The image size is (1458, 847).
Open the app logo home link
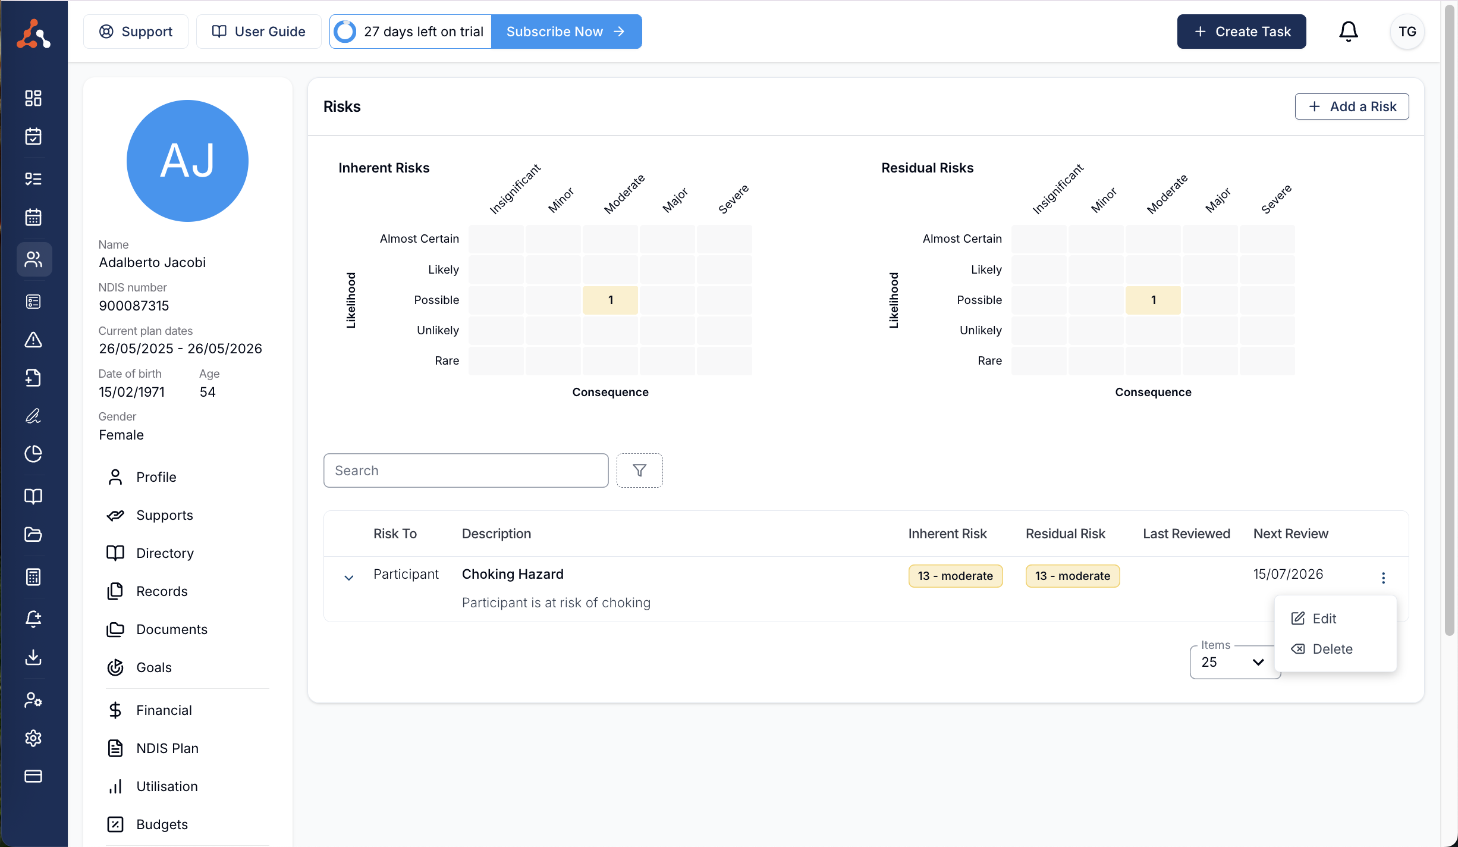(x=33, y=33)
